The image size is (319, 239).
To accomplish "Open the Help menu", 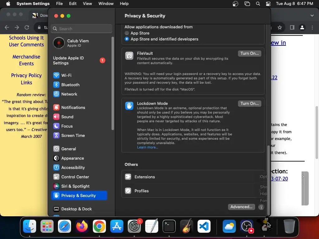I will coord(124,3).
